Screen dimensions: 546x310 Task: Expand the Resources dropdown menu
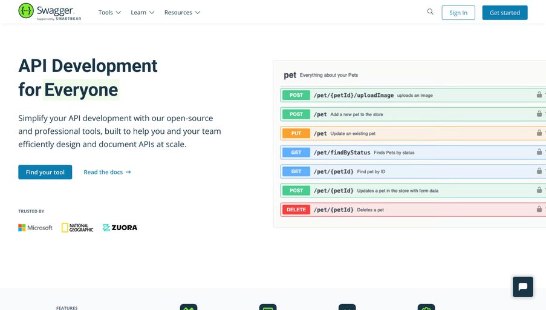point(182,12)
